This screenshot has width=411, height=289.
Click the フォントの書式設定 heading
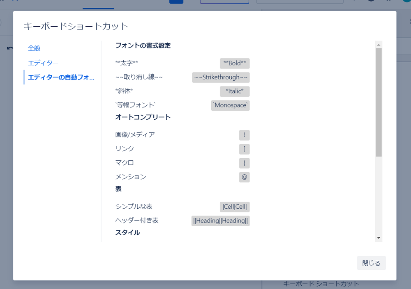[143, 46]
